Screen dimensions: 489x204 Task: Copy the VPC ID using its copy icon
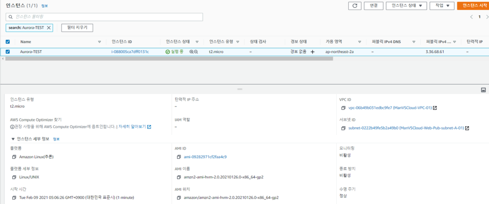344,108
